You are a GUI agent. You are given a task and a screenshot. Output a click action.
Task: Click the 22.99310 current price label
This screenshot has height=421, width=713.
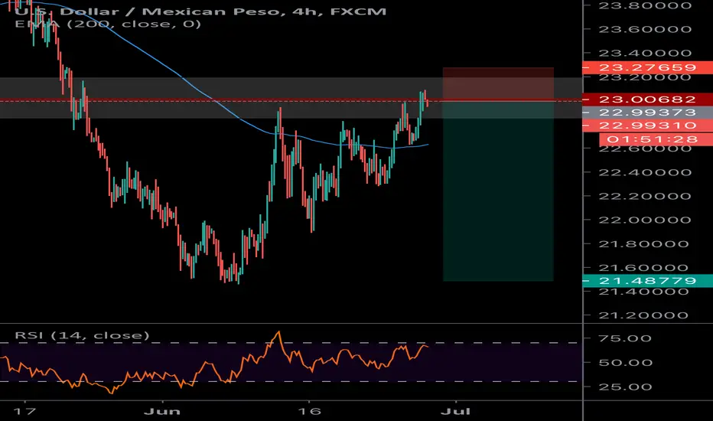[647, 126]
